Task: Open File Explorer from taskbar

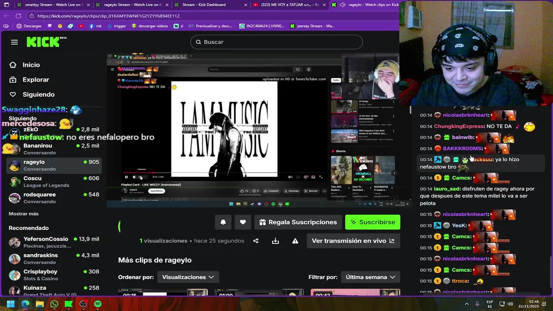Action: tap(40, 304)
